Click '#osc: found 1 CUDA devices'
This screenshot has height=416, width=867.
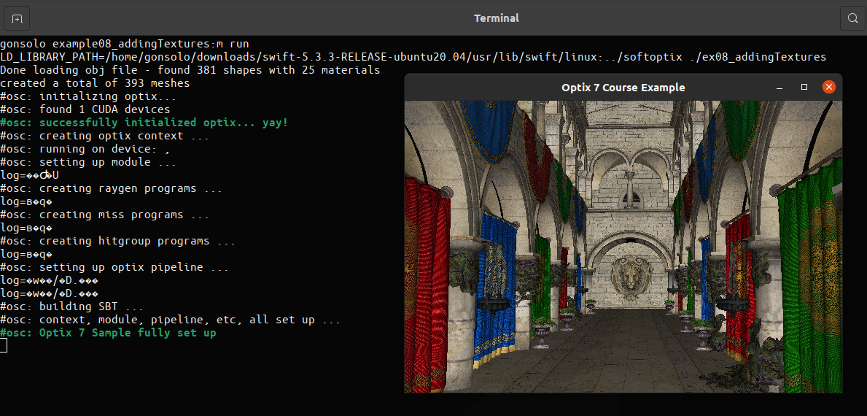(85, 109)
